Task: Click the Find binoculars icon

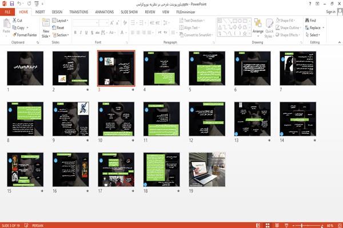Action: tap(307, 21)
